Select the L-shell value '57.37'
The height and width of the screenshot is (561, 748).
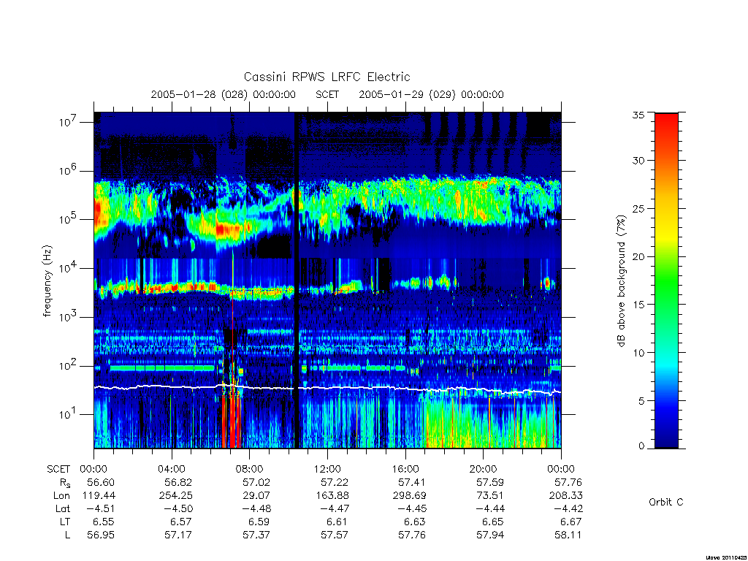[256, 535]
